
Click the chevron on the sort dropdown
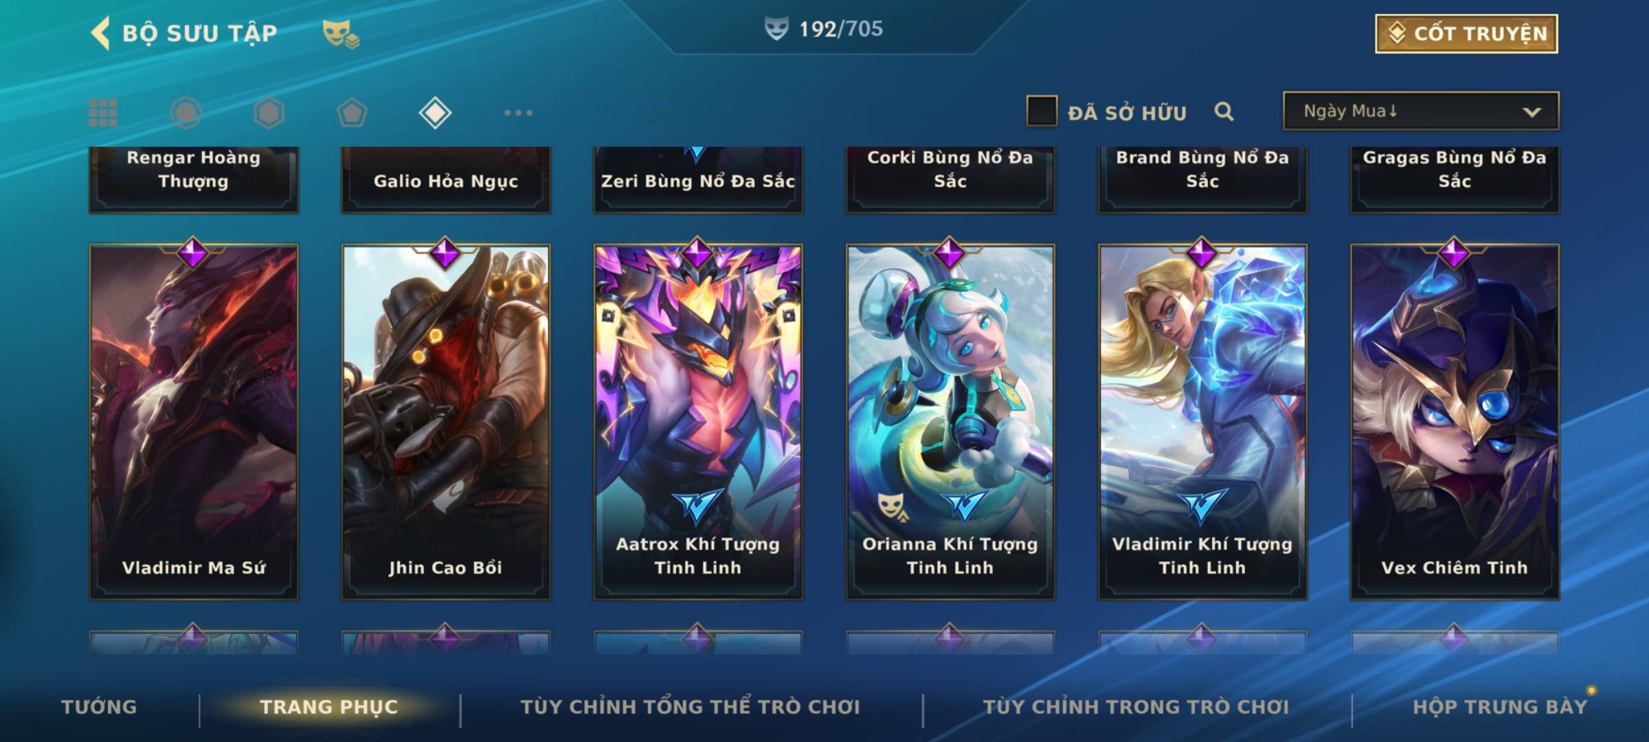pos(1532,112)
